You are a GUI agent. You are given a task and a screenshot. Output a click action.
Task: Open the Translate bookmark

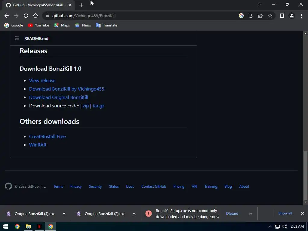click(x=107, y=25)
